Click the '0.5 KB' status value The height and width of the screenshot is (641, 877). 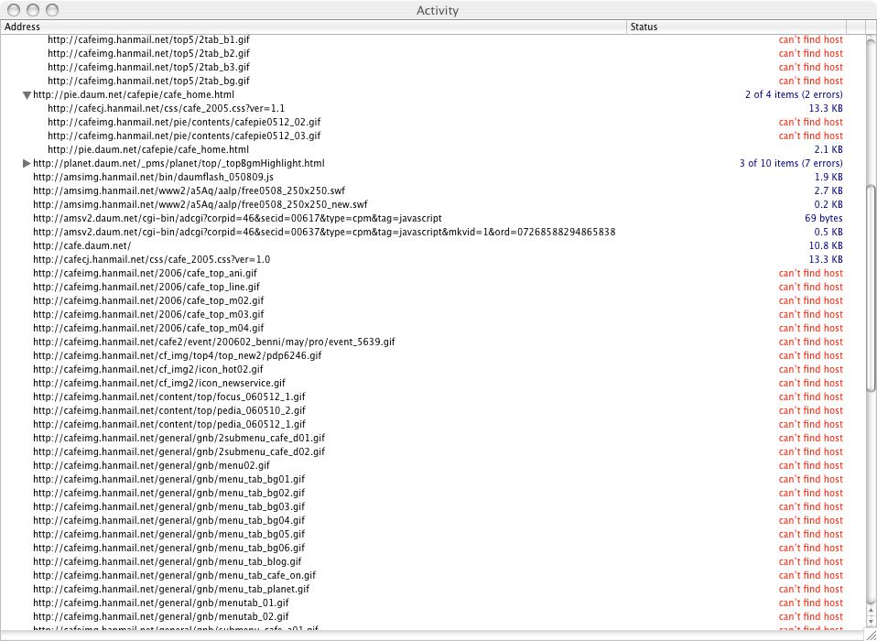(x=828, y=232)
